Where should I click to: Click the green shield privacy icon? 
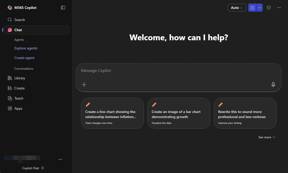(269, 8)
